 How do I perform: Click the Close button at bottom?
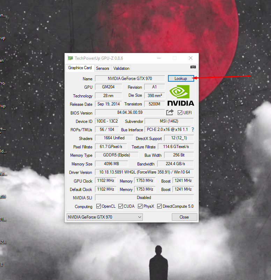tap(184, 217)
